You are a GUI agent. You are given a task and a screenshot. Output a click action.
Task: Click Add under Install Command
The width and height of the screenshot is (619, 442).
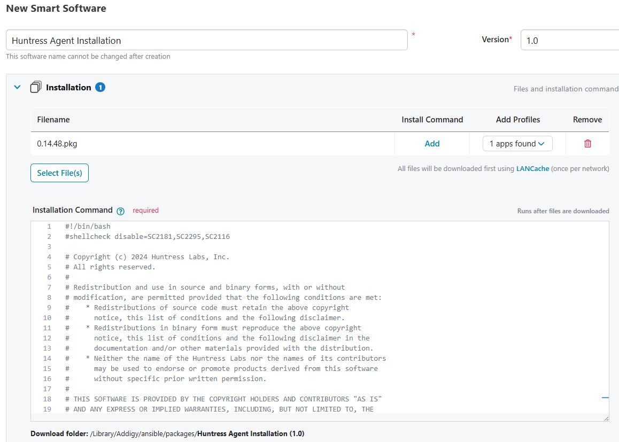(432, 143)
